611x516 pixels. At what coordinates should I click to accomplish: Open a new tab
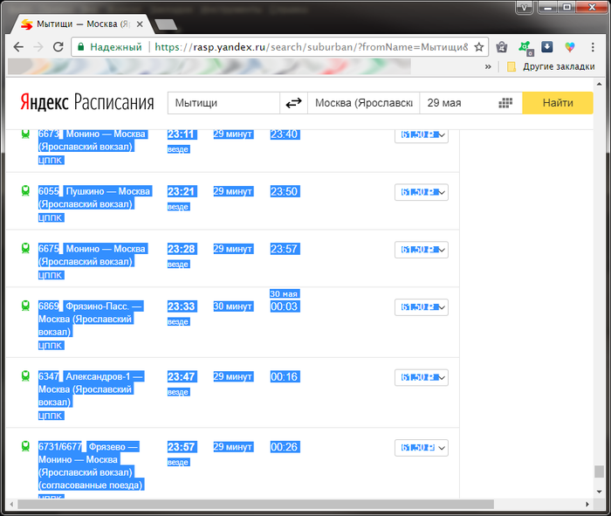166,24
